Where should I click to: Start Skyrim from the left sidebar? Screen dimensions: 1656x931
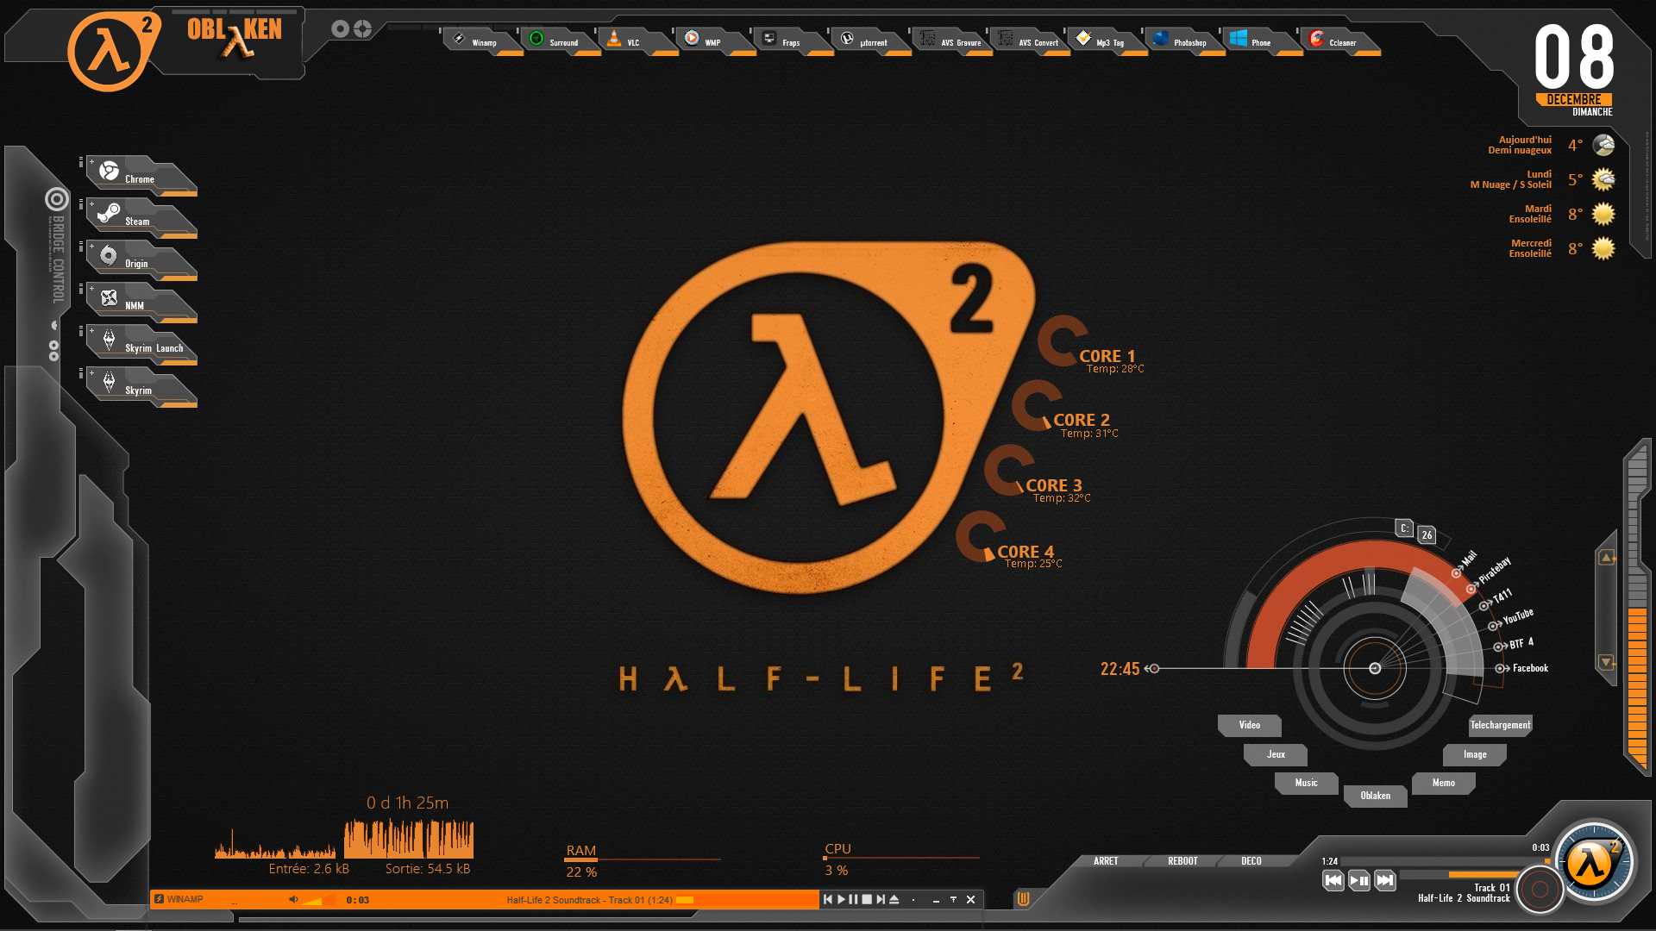(142, 387)
